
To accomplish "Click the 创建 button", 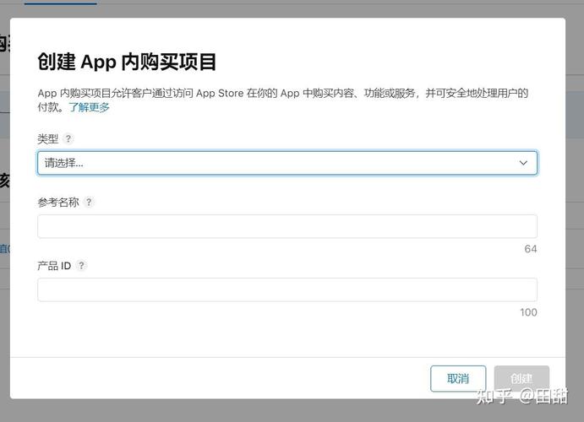I will [521, 378].
